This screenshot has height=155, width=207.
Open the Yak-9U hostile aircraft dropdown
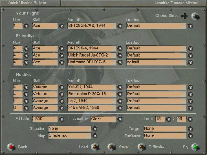pyautogui.click(x=120, y=87)
